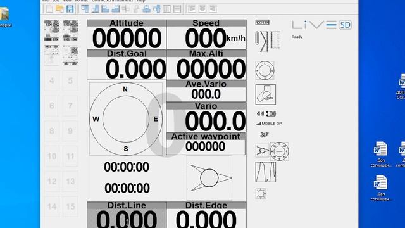This screenshot has width=405, height=228.
Task: Select the fourth page thumbnail
Action: pos(70,55)
